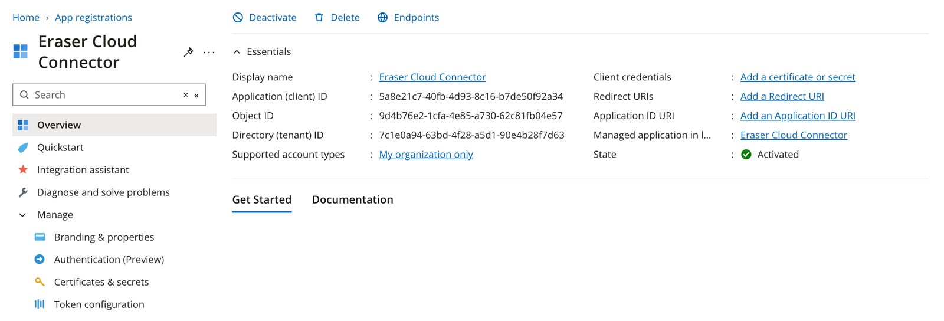
Task: Click the Supported account types label
Action: pyautogui.click(x=289, y=155)
